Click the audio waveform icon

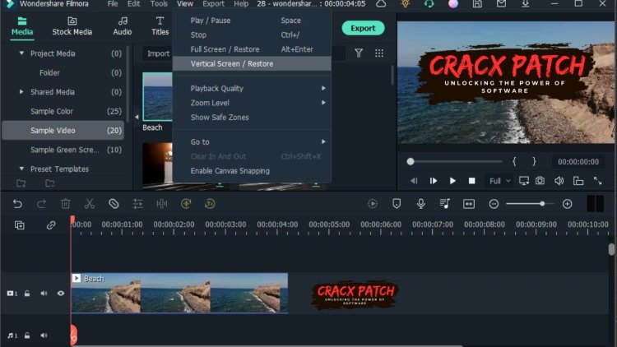(x=162, y=204)
